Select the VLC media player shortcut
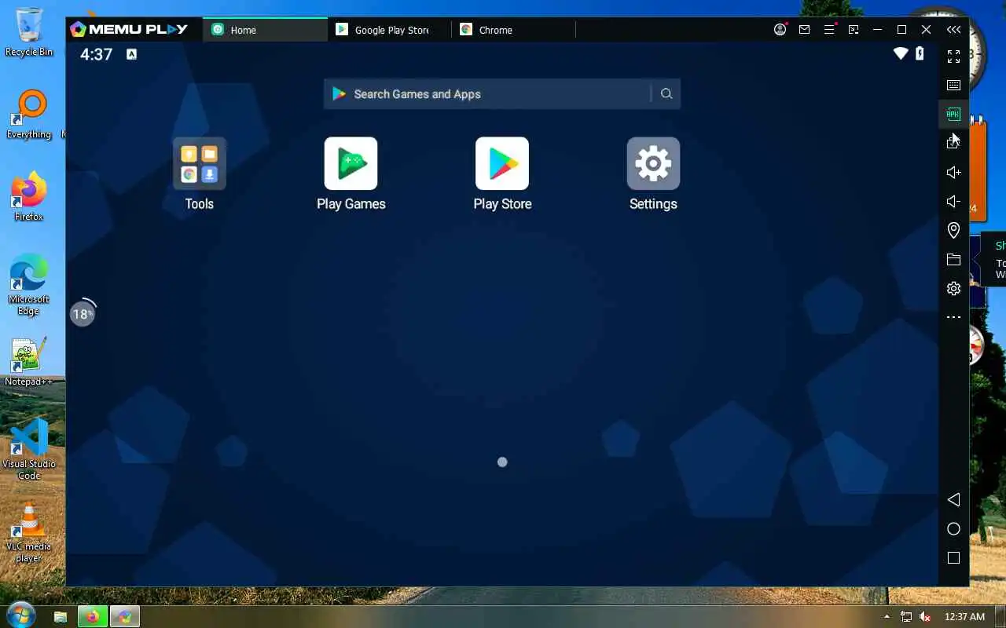 tap(29, 532)
